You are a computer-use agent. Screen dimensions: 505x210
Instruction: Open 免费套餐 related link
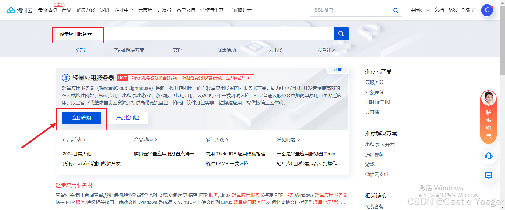tap(374, 207)
